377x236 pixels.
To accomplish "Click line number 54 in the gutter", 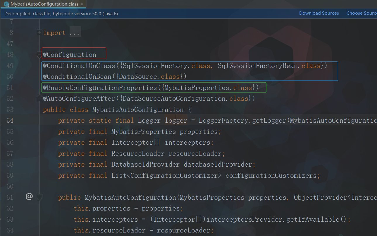I will coord(10,121).
